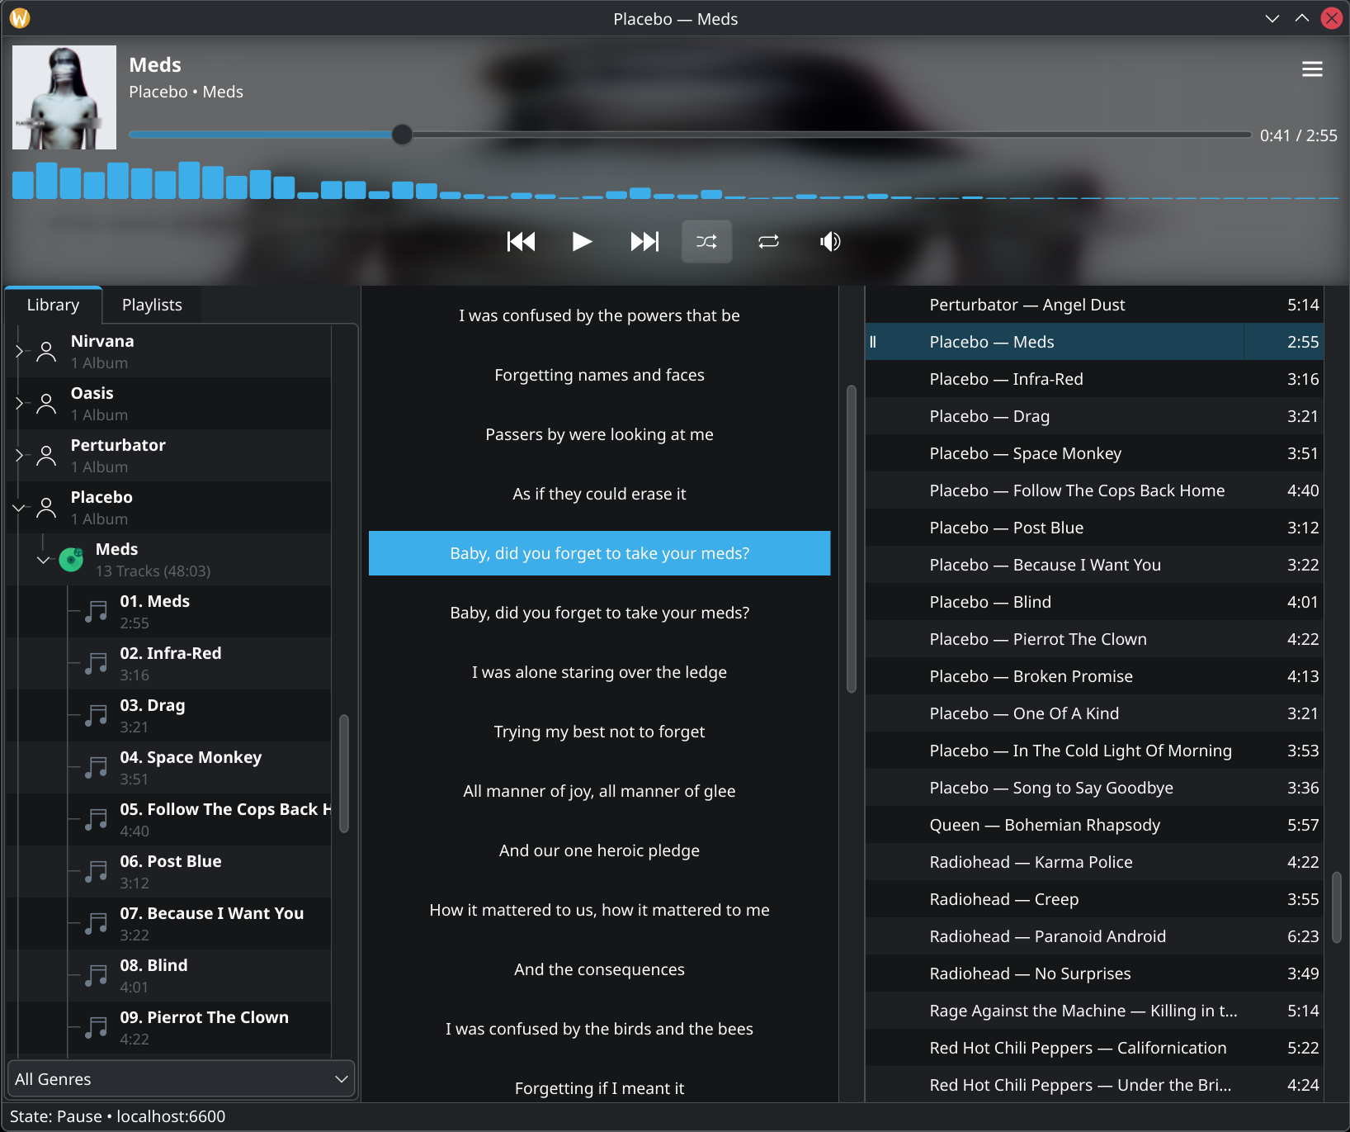Click the note icon for 04. Space Monkey
This screenshot has height=1132, width=1350.
coord(97,768)
